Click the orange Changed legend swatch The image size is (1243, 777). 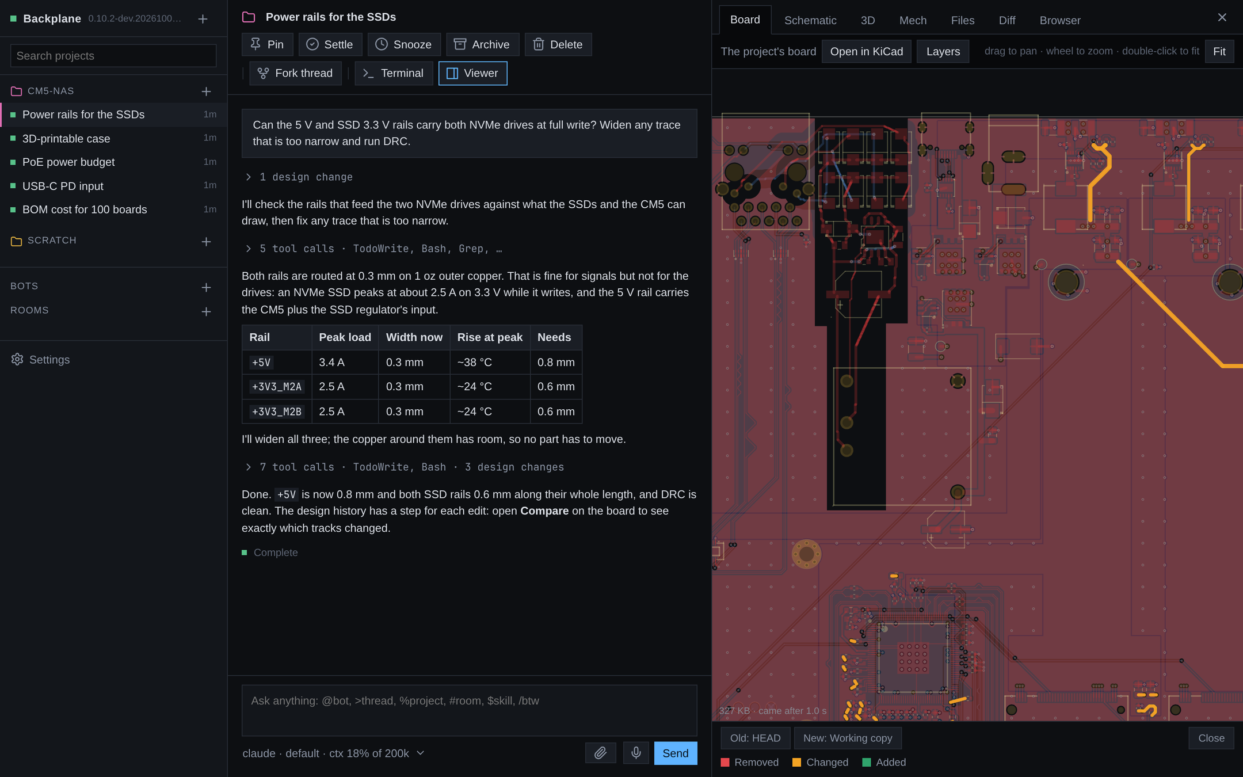(x=797, y=762)
